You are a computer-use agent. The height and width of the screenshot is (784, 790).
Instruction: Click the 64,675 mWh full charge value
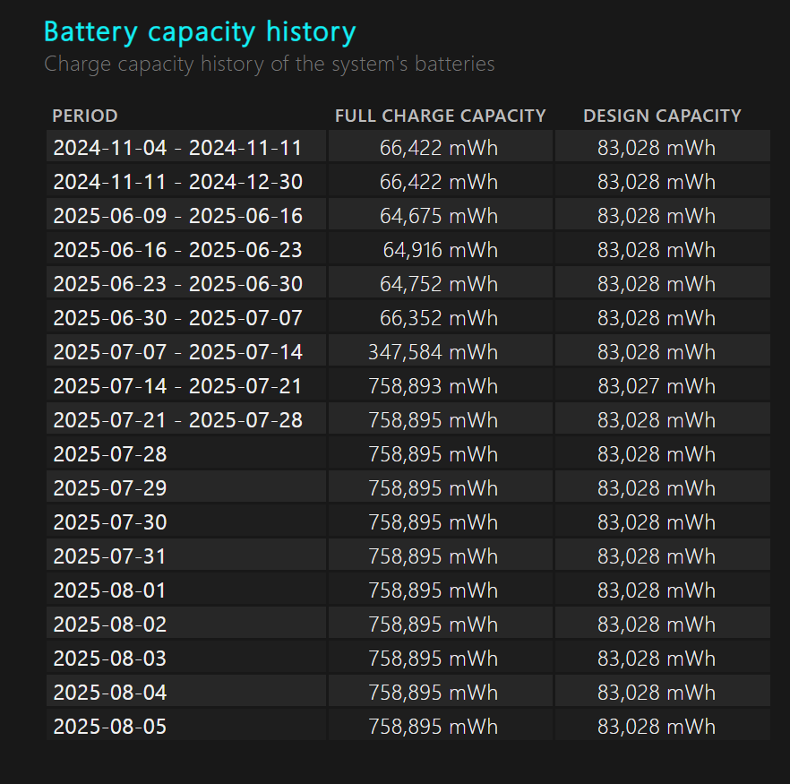click(x=439, y=216)
